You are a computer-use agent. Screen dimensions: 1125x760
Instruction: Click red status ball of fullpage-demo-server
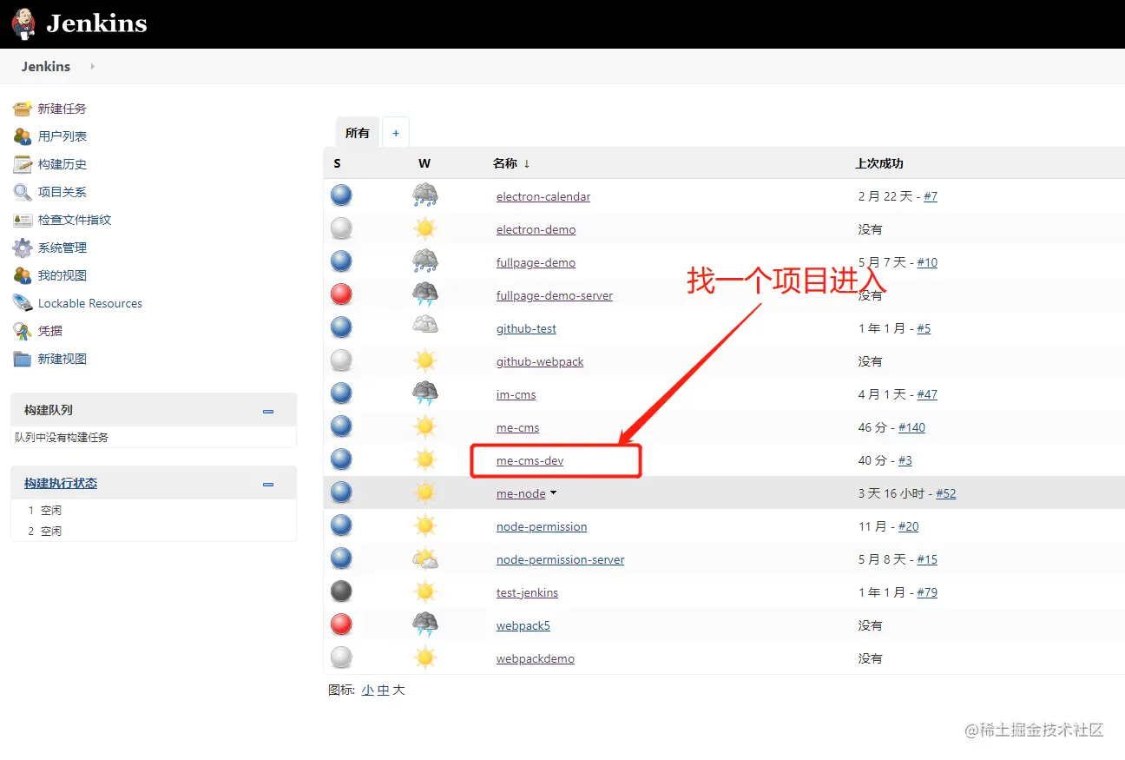click(341, 294)
